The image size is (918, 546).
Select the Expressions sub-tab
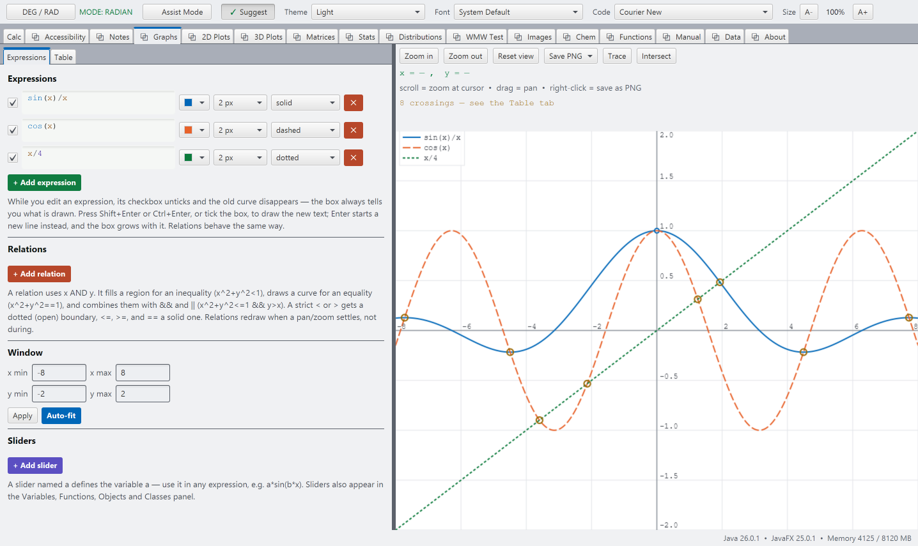click(x=26, y=57)
